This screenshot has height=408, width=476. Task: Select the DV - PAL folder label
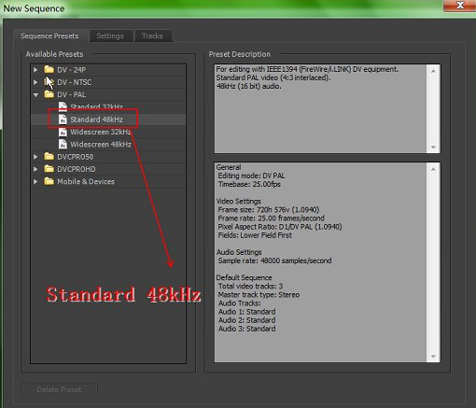72,94
